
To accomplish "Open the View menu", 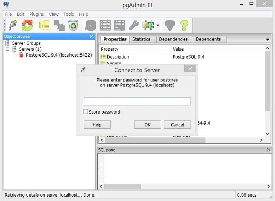I will tap(53, 14).
